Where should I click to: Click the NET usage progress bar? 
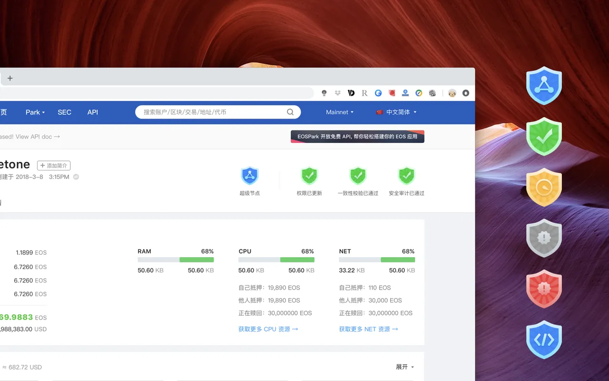(x=377, y=260)
